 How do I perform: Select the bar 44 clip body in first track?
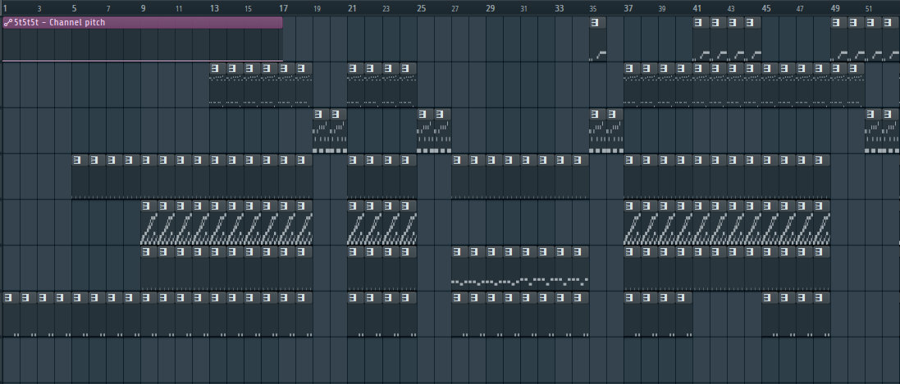(752, 45)
